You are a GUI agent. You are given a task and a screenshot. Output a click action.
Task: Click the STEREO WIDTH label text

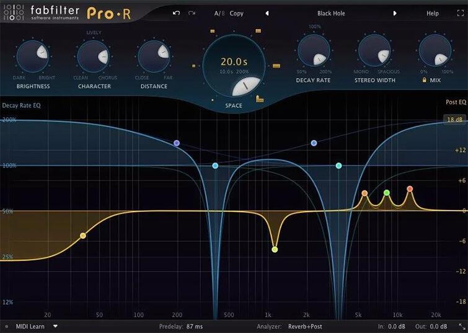pos(374,81)
